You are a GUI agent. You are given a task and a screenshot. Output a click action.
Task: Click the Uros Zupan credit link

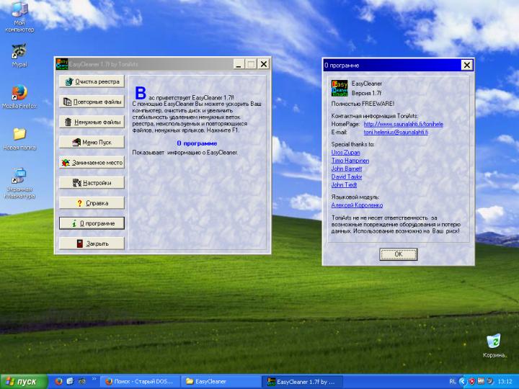pyautogui.click(x=347, y=153)
